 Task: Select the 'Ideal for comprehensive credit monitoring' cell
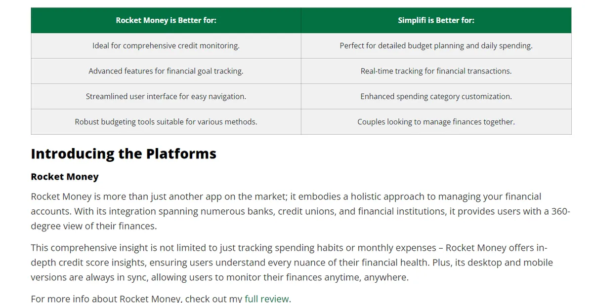[166, 46]
